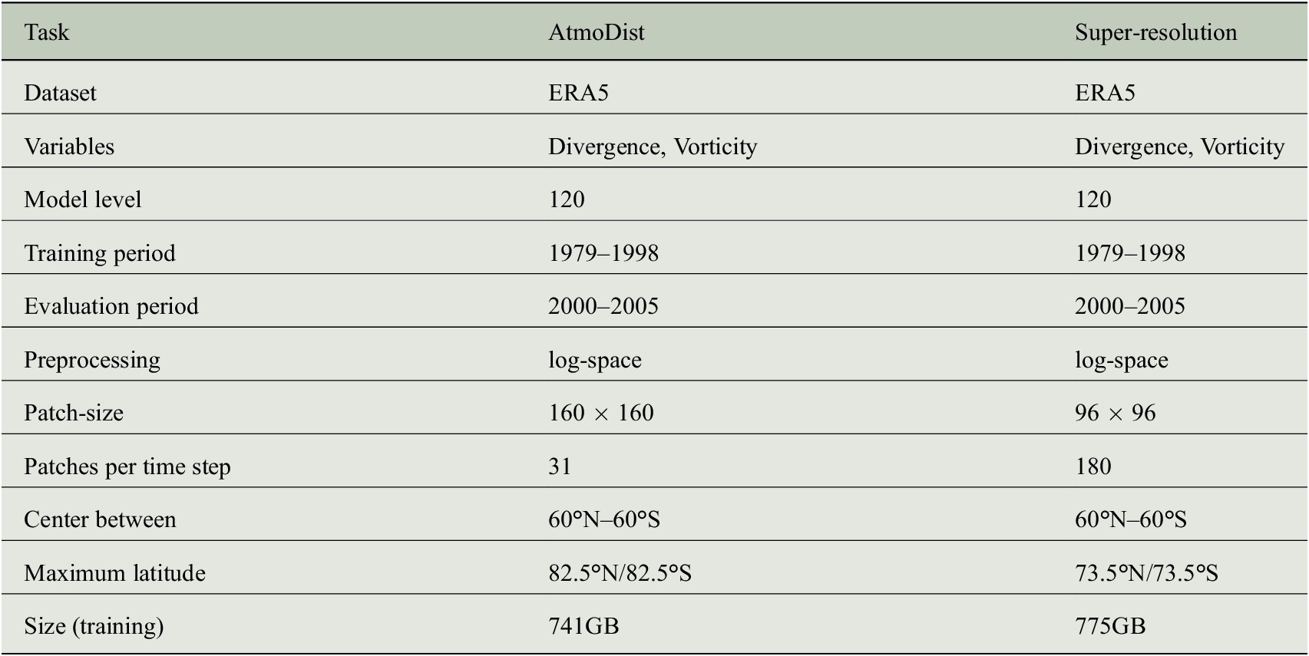Image resolution: width=1309 pixels, height=656 pixels.
Task: Select the value 180 patches cell
Action: (x=1093, y=466)
